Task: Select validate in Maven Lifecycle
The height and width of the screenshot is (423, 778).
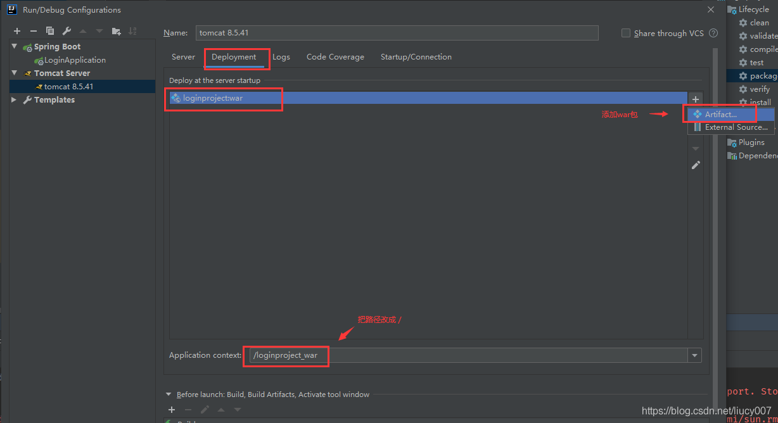Action: tap(763, 36)
